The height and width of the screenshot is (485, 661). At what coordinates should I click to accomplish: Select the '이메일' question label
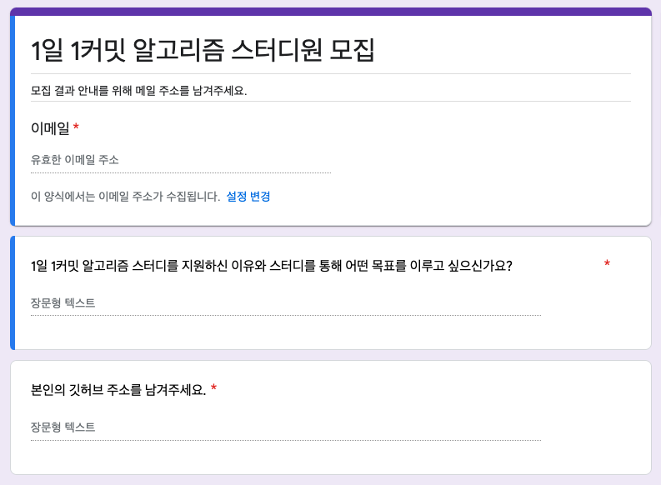(x=50, y=128)
